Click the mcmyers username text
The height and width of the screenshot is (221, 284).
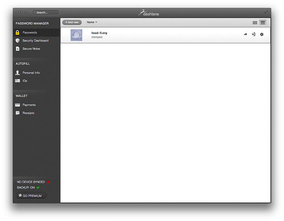[97, 37]
